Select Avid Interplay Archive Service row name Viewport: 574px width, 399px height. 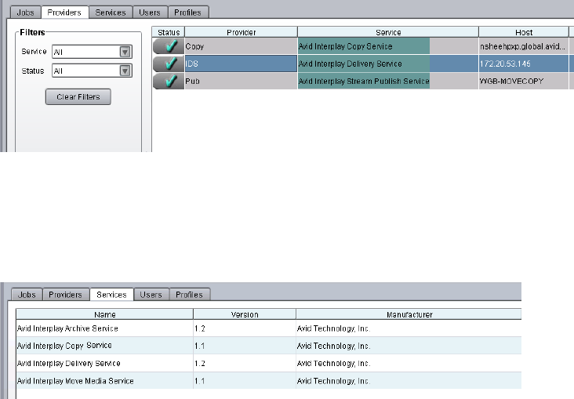(x=105, y=328)
